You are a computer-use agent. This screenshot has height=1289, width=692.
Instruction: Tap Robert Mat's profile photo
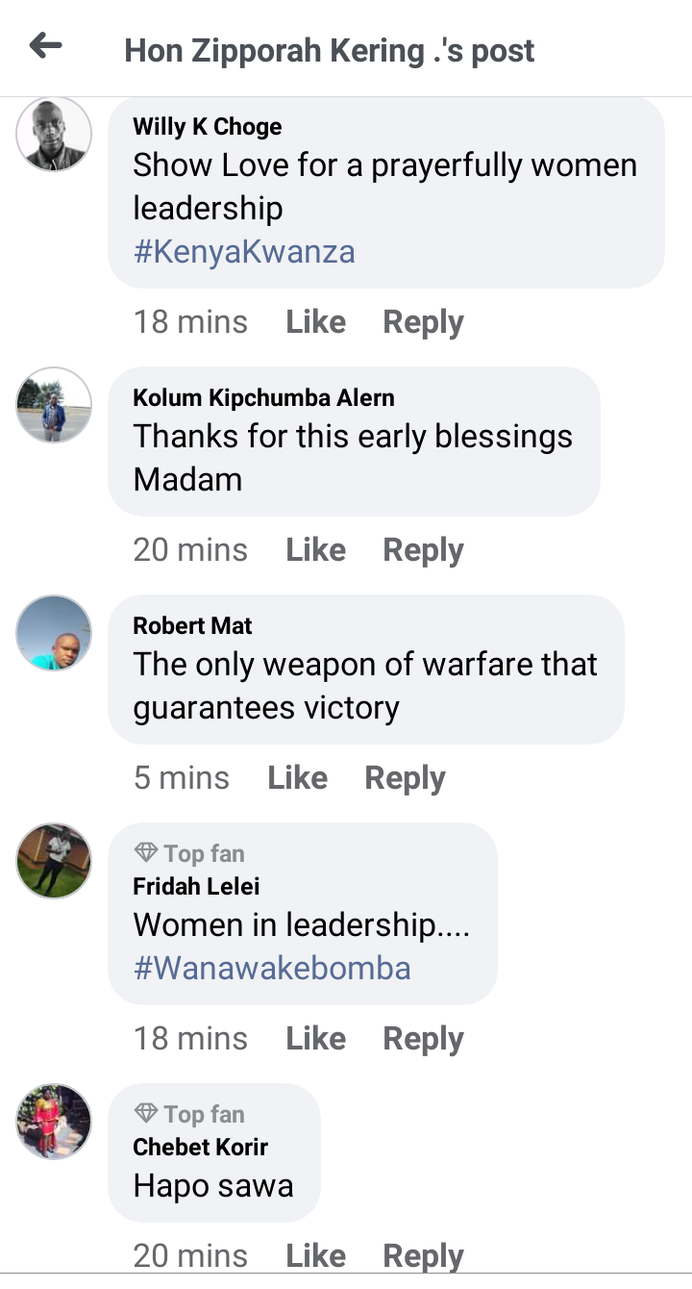pos(54,633)
